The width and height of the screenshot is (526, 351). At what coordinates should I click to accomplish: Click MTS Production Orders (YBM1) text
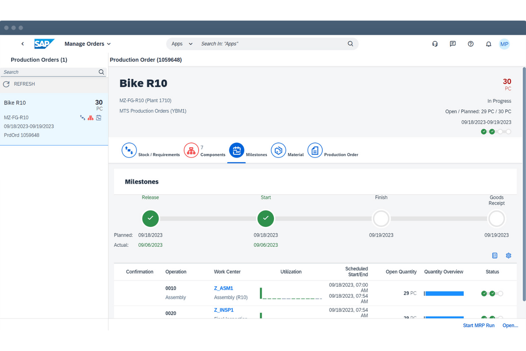click(153, 111)
